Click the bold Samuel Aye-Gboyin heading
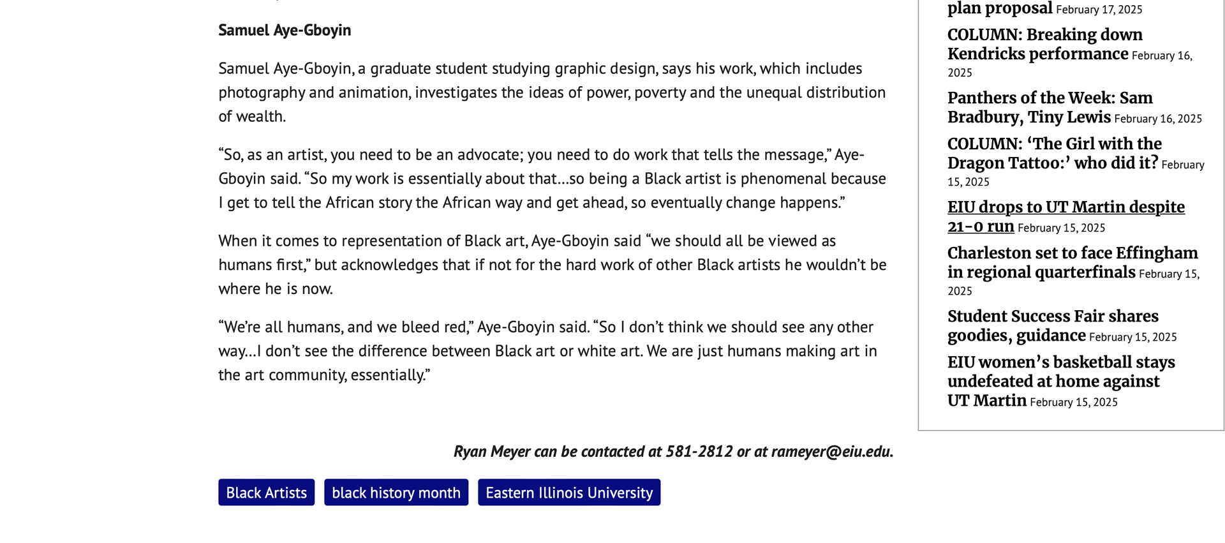The width and height of the screenshot is (1225, 543). coord(285,31)
